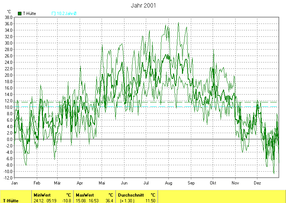Select the average value 11.50 cell

pos(150,201)
